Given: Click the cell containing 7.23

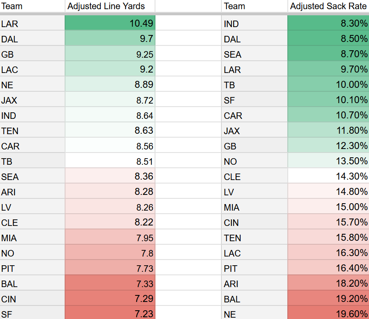Looking at the screenshot, I should coord(110,314).
